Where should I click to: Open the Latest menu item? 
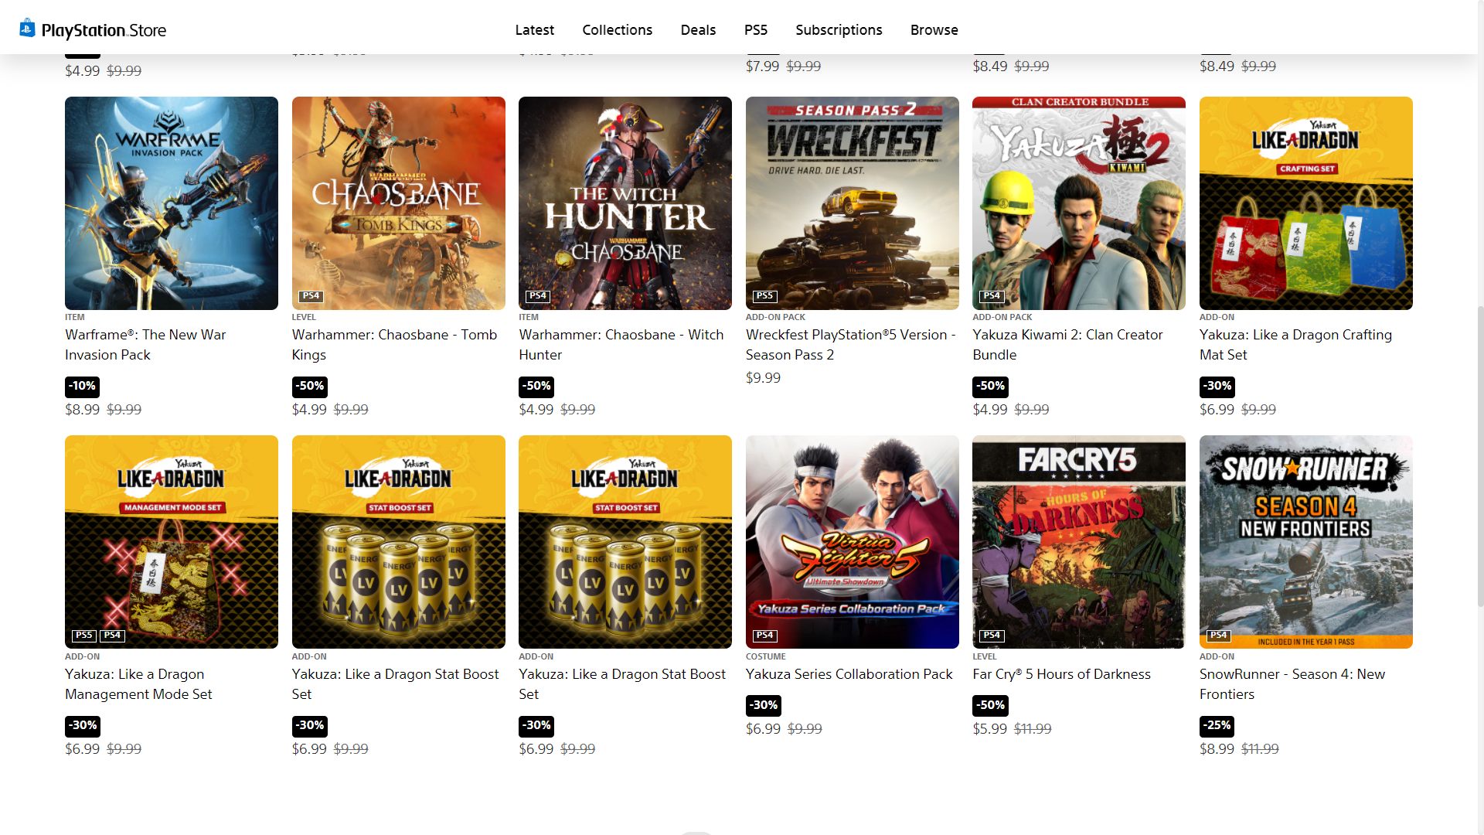coord(534,30)
